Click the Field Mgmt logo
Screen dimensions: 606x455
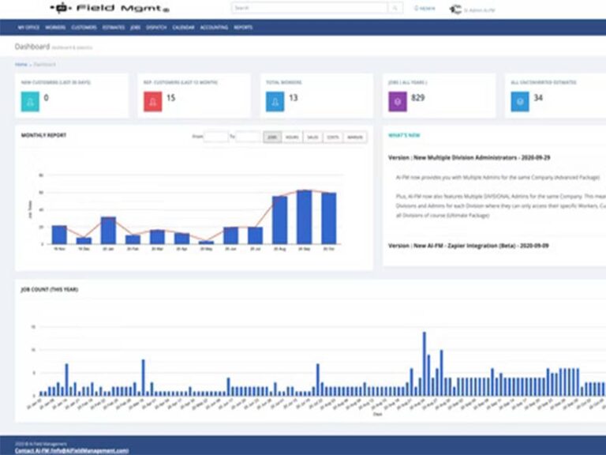[x=110, y=8]
